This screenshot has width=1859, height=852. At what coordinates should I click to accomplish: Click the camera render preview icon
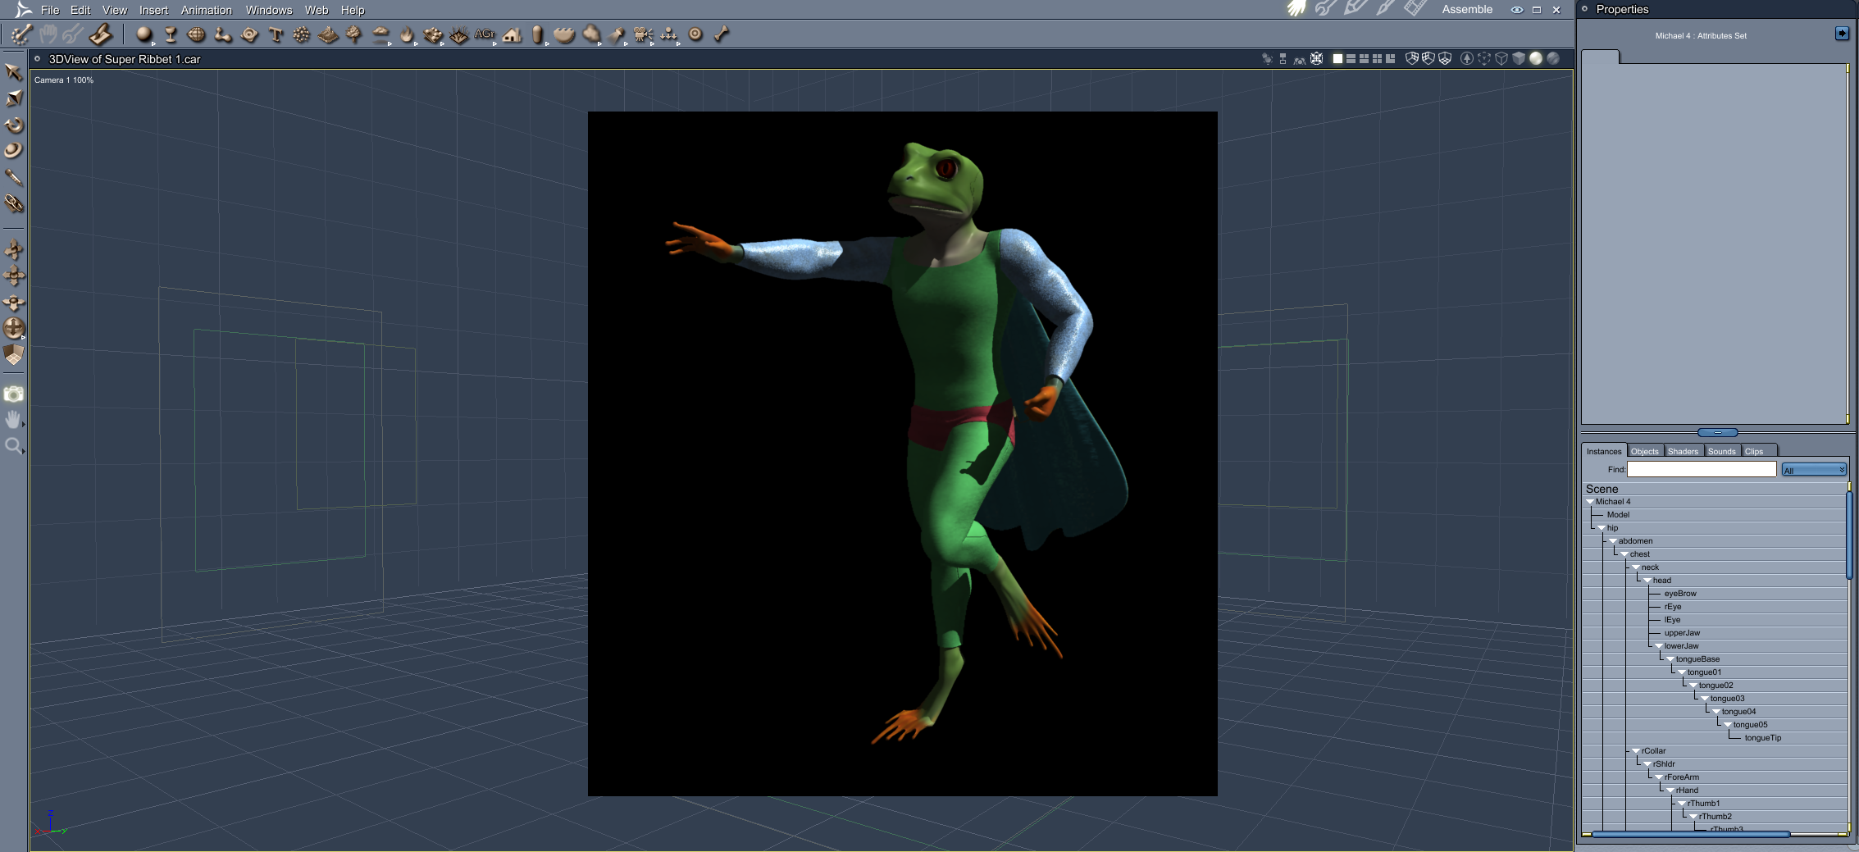click(x=14, y=394)
